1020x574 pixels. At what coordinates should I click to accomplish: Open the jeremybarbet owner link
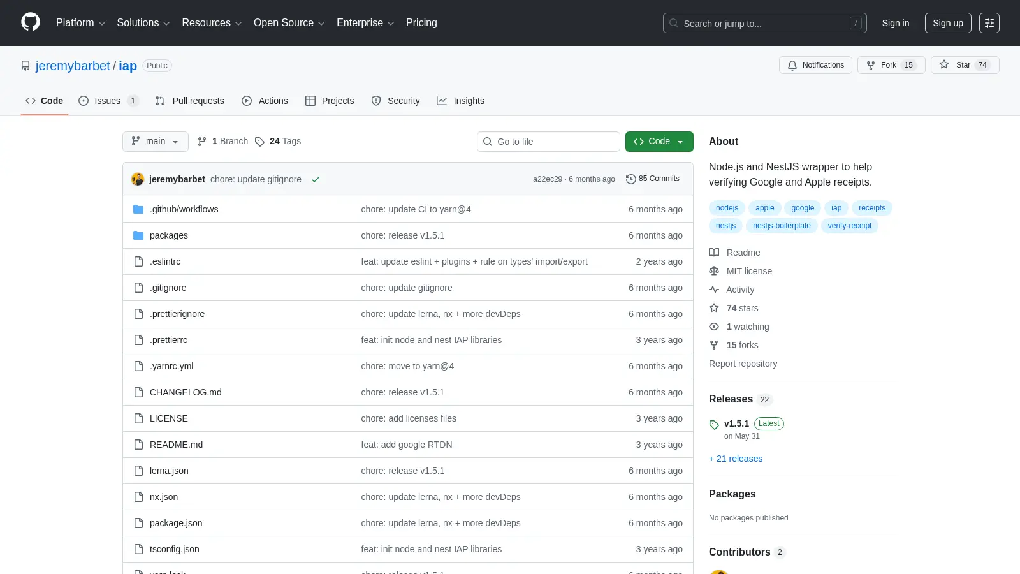(73, 66)
